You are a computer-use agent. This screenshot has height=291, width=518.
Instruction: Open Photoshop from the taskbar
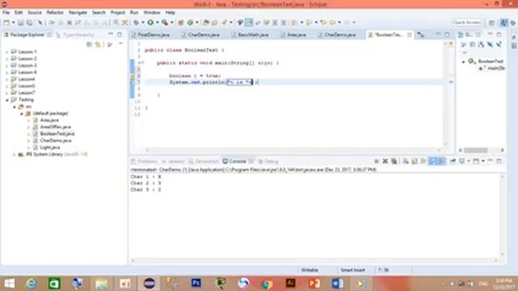click(x=196, y=284)
